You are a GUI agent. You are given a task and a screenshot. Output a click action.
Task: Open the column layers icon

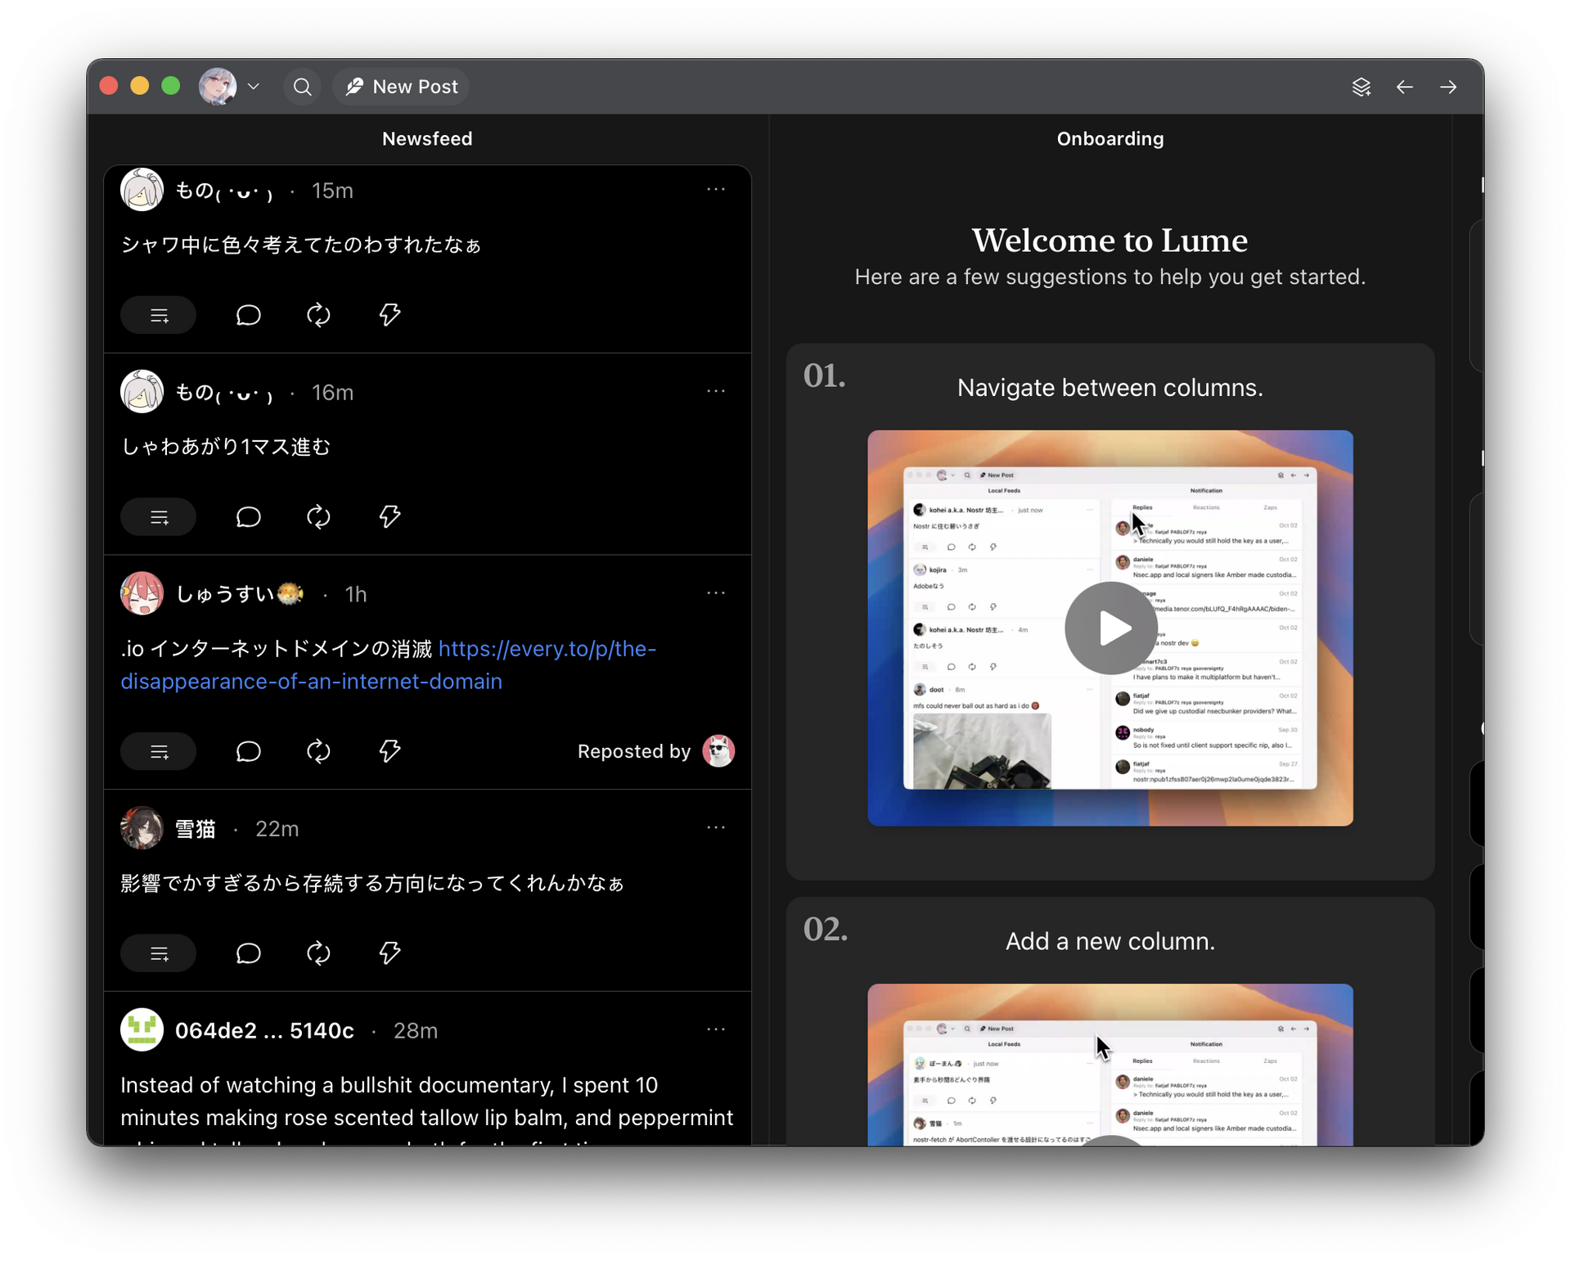pyautogui.click(x=1361, y=87)
